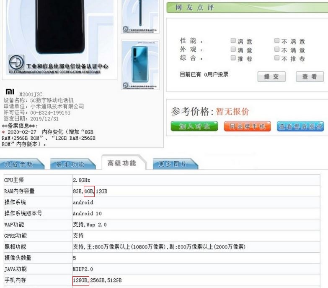Click the 摄像头数量 value 5
Viewport: 328px width, 288px height.
[74, 258]
